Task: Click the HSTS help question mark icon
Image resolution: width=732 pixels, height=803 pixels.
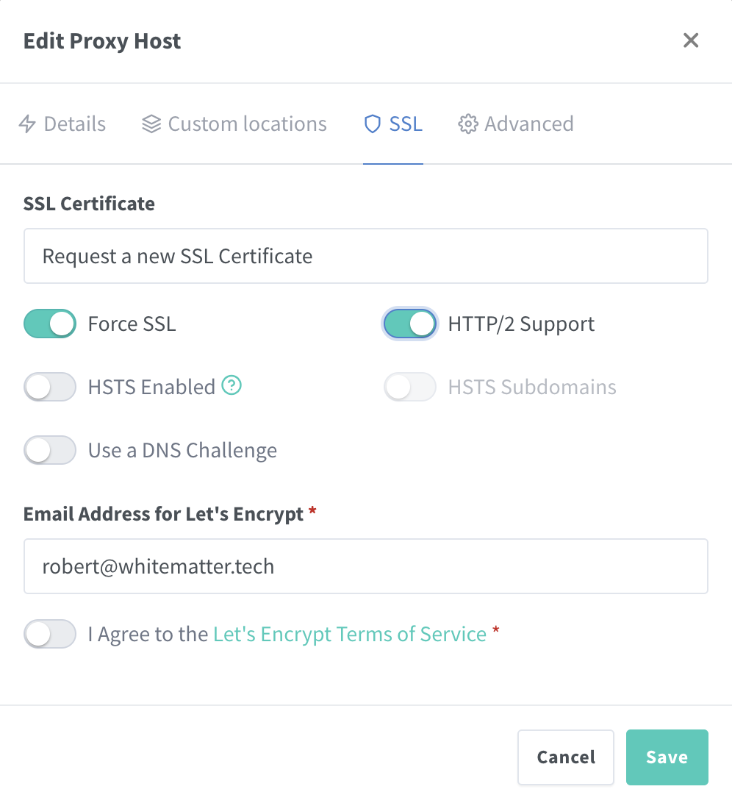Action: tap(232, 385)
